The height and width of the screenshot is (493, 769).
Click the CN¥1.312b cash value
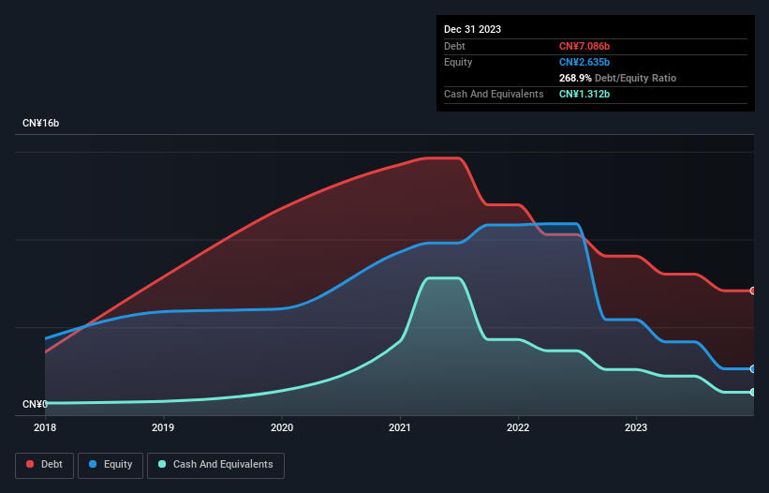point(584,94)
